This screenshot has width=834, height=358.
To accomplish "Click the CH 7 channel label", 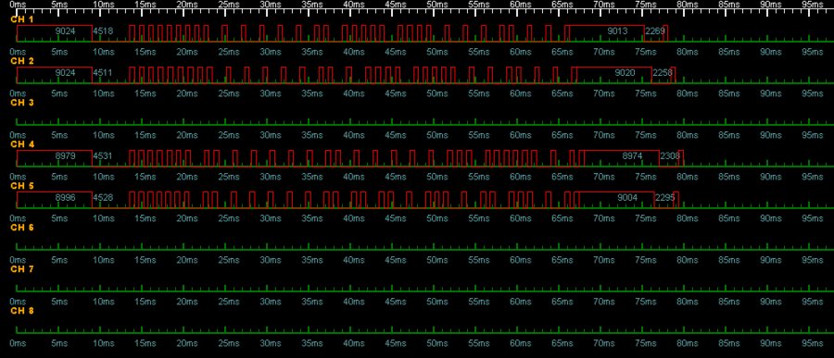I will tap(22, 269).
